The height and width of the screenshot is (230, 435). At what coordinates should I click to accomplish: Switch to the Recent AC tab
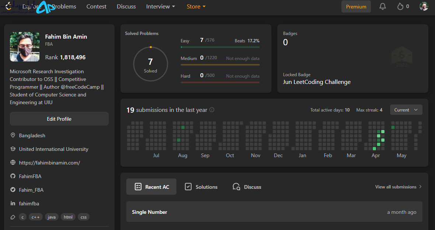point(151,187)
